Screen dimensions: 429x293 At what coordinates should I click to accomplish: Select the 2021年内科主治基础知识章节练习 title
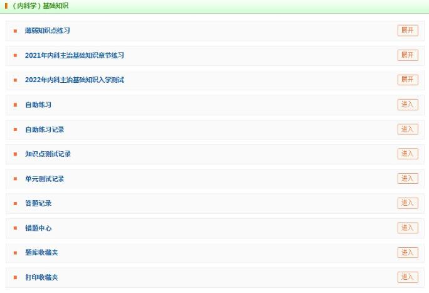point(74,55)
